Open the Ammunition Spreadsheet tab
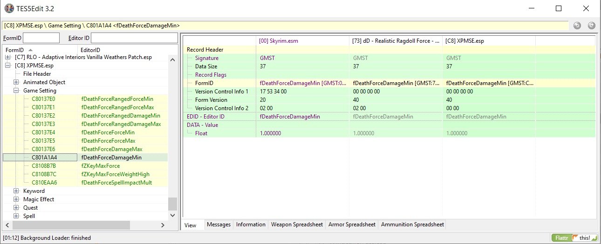The height and width of the screenshot is (244, 601). 412,224
